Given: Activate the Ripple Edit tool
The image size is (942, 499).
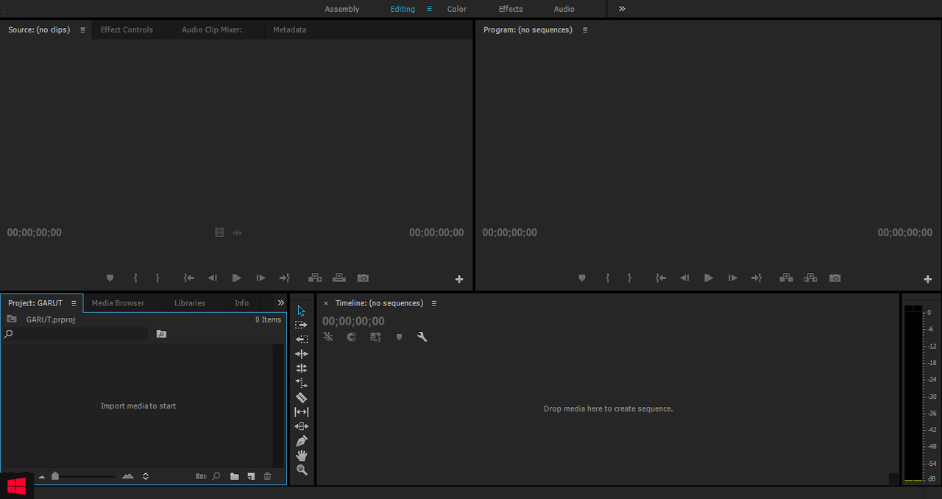Looking at the screenshot, I should coord(301,354).
